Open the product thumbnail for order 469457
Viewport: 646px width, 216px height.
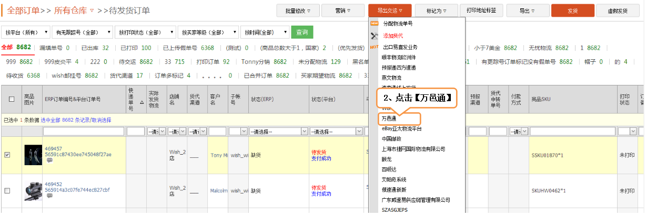[x=33, y=155]
